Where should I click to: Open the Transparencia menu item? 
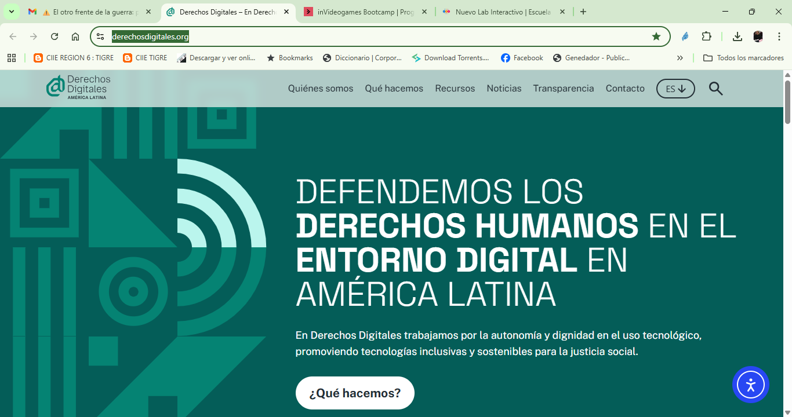[563, 88]
